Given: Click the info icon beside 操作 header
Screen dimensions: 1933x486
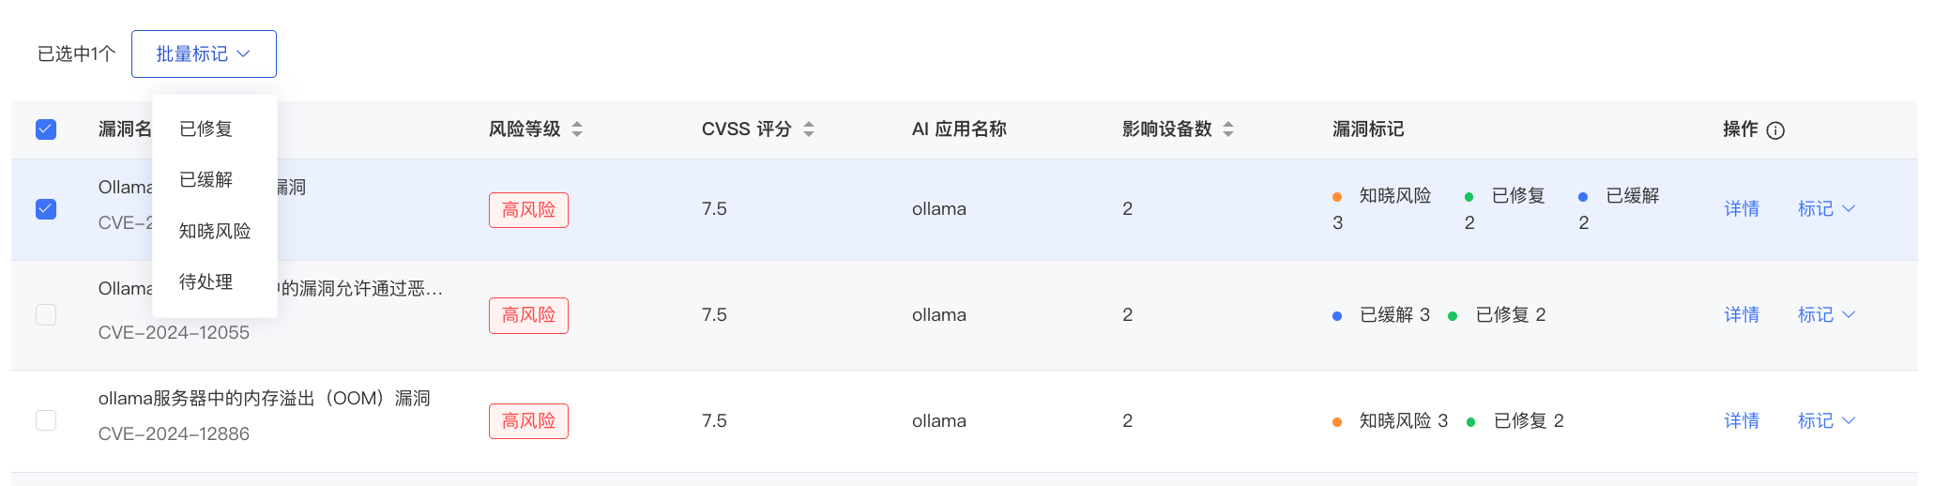Looking at the screenshot, I should coord(1775,130).
